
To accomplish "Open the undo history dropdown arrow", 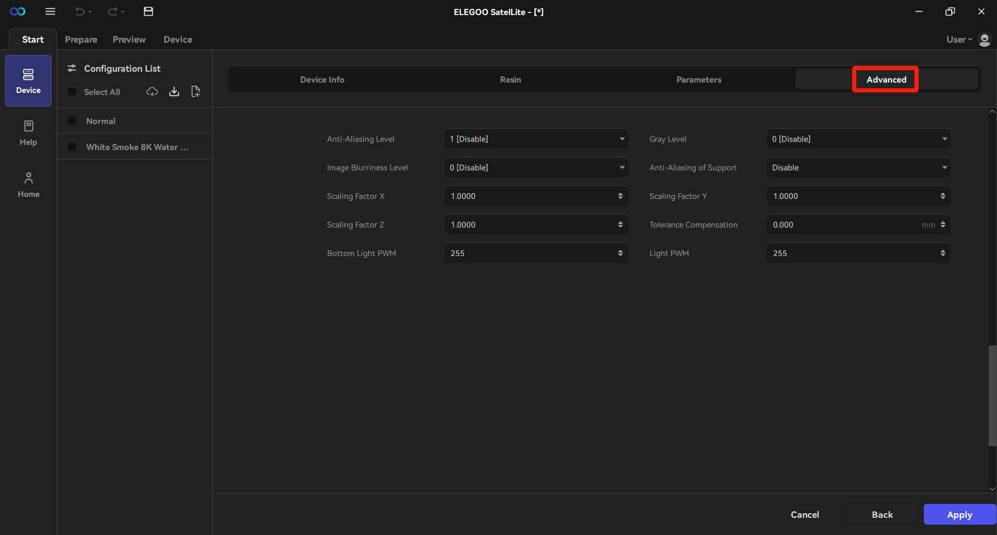I will click(90, 12).
